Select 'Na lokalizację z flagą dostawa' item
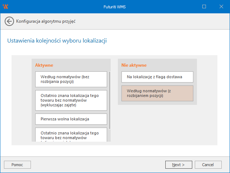Image resolution: width=230 pixels, height=173 pixels. 157,77
